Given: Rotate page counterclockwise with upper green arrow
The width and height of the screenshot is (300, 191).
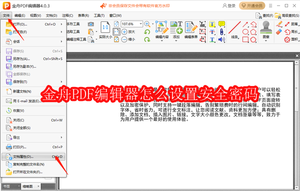Looking at the screenshot, I should click(x=147, y=32).
